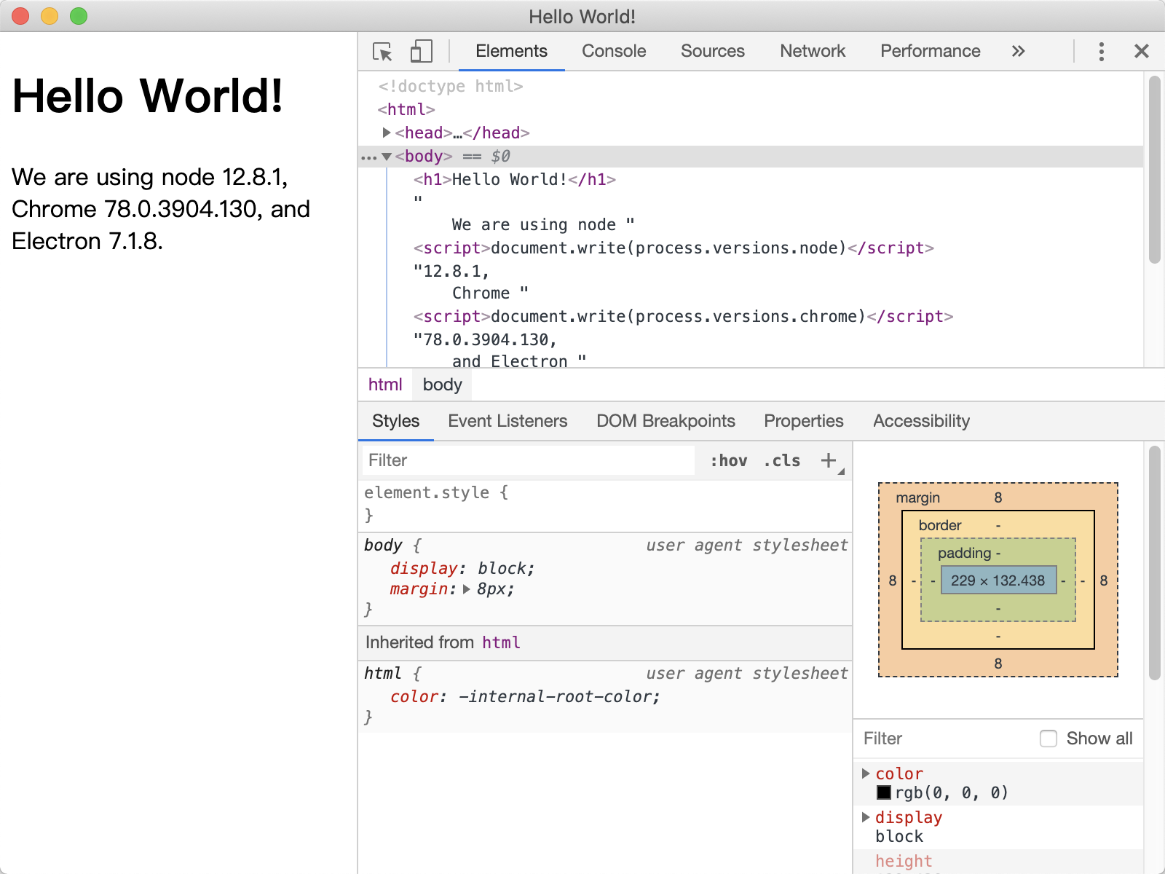This screenshot has height=874, width=1165.
Task: Select body in the breadcrumb bar
Action: pyautogui.click(x=442, y=385)
